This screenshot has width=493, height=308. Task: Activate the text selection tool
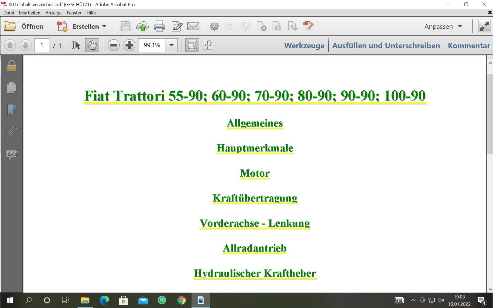[76, 45]
